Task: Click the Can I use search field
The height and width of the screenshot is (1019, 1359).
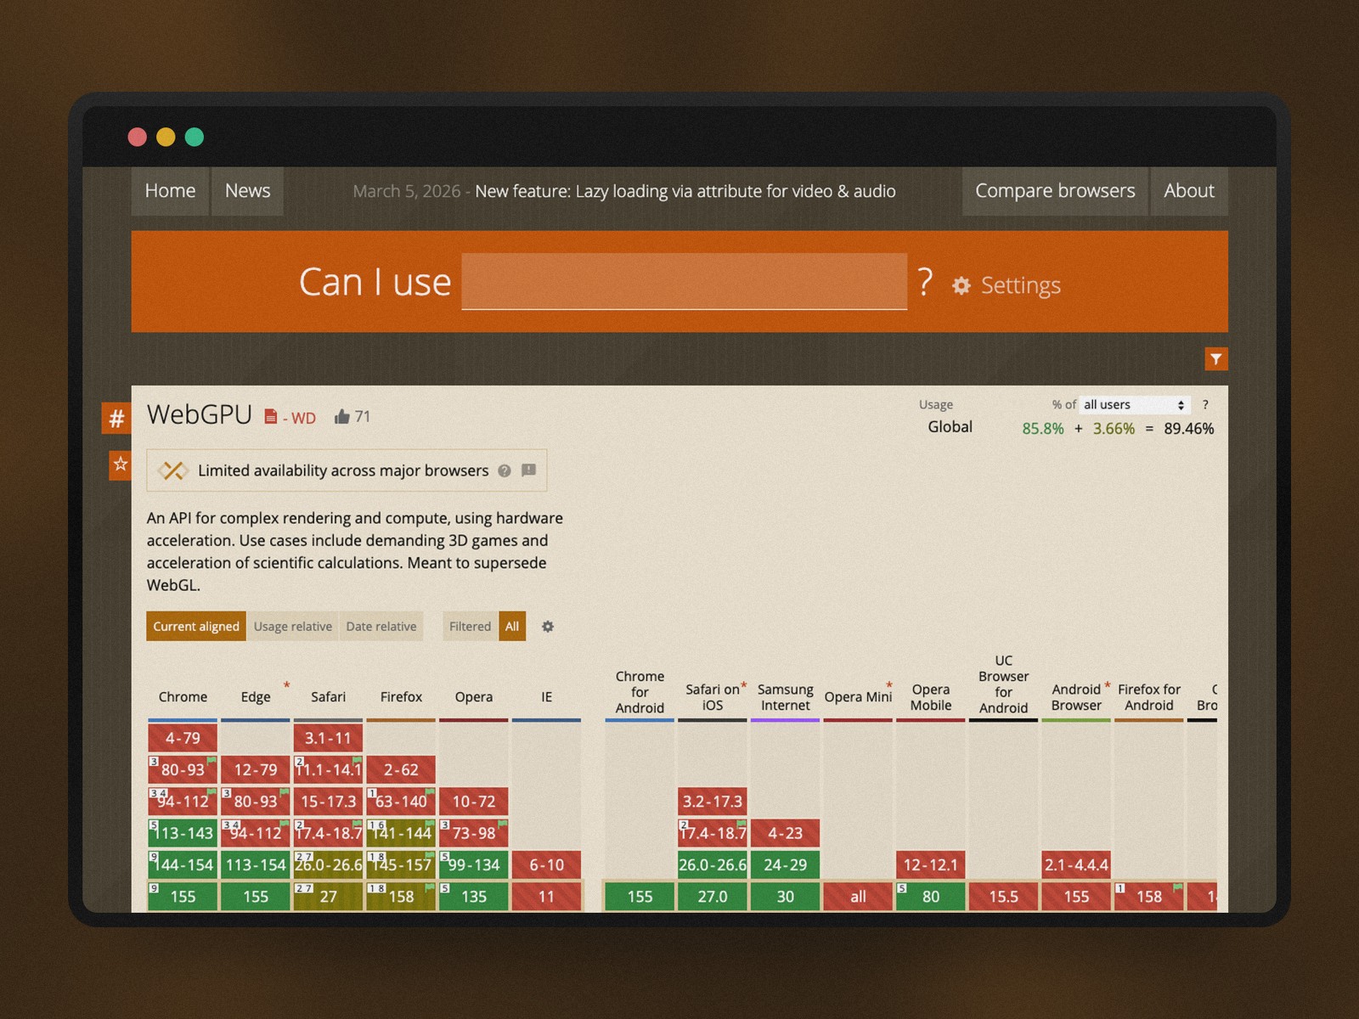Action: coord(685,281)
